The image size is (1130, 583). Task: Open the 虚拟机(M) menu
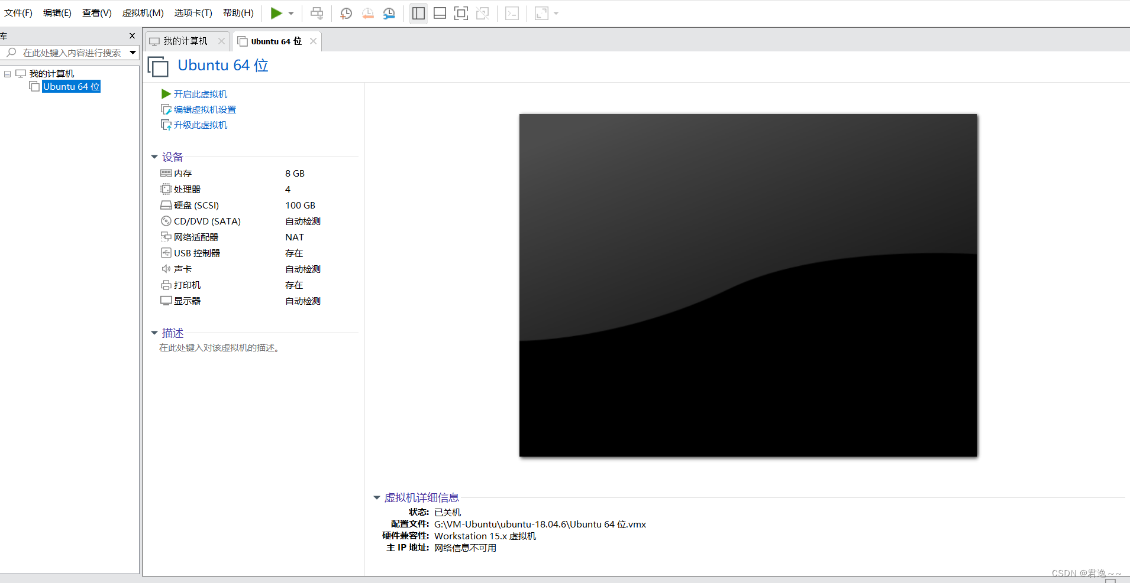[143, 13]
